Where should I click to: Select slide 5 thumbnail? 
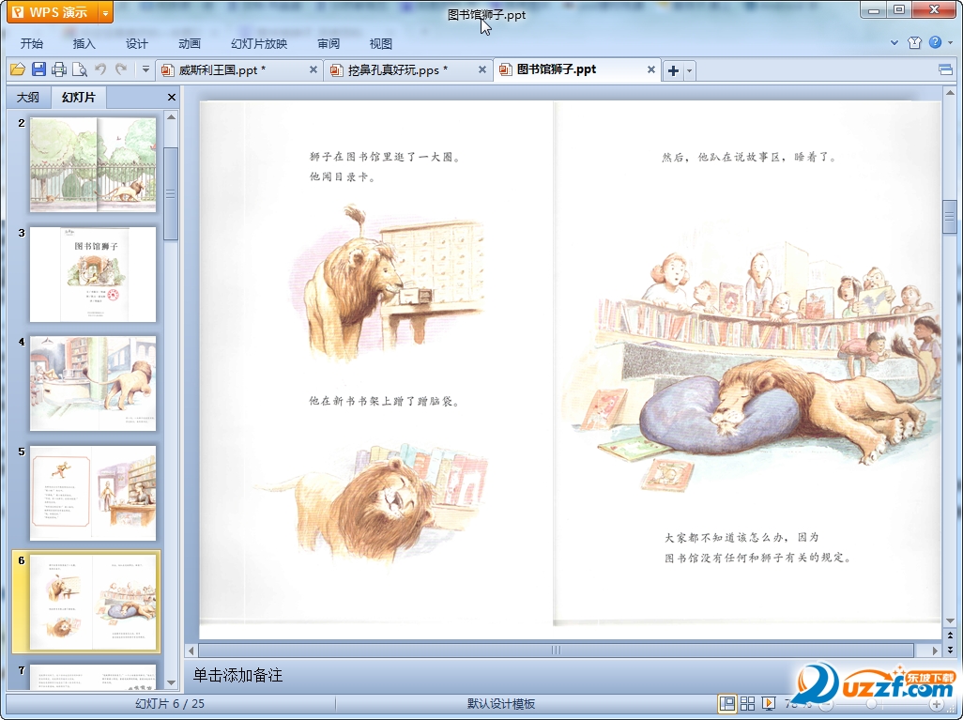[93, 493]
